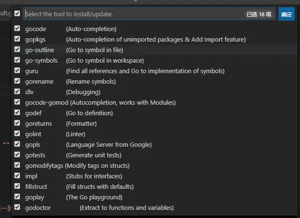Toggle the go-outline checkbox

click(x=18, y=50)
